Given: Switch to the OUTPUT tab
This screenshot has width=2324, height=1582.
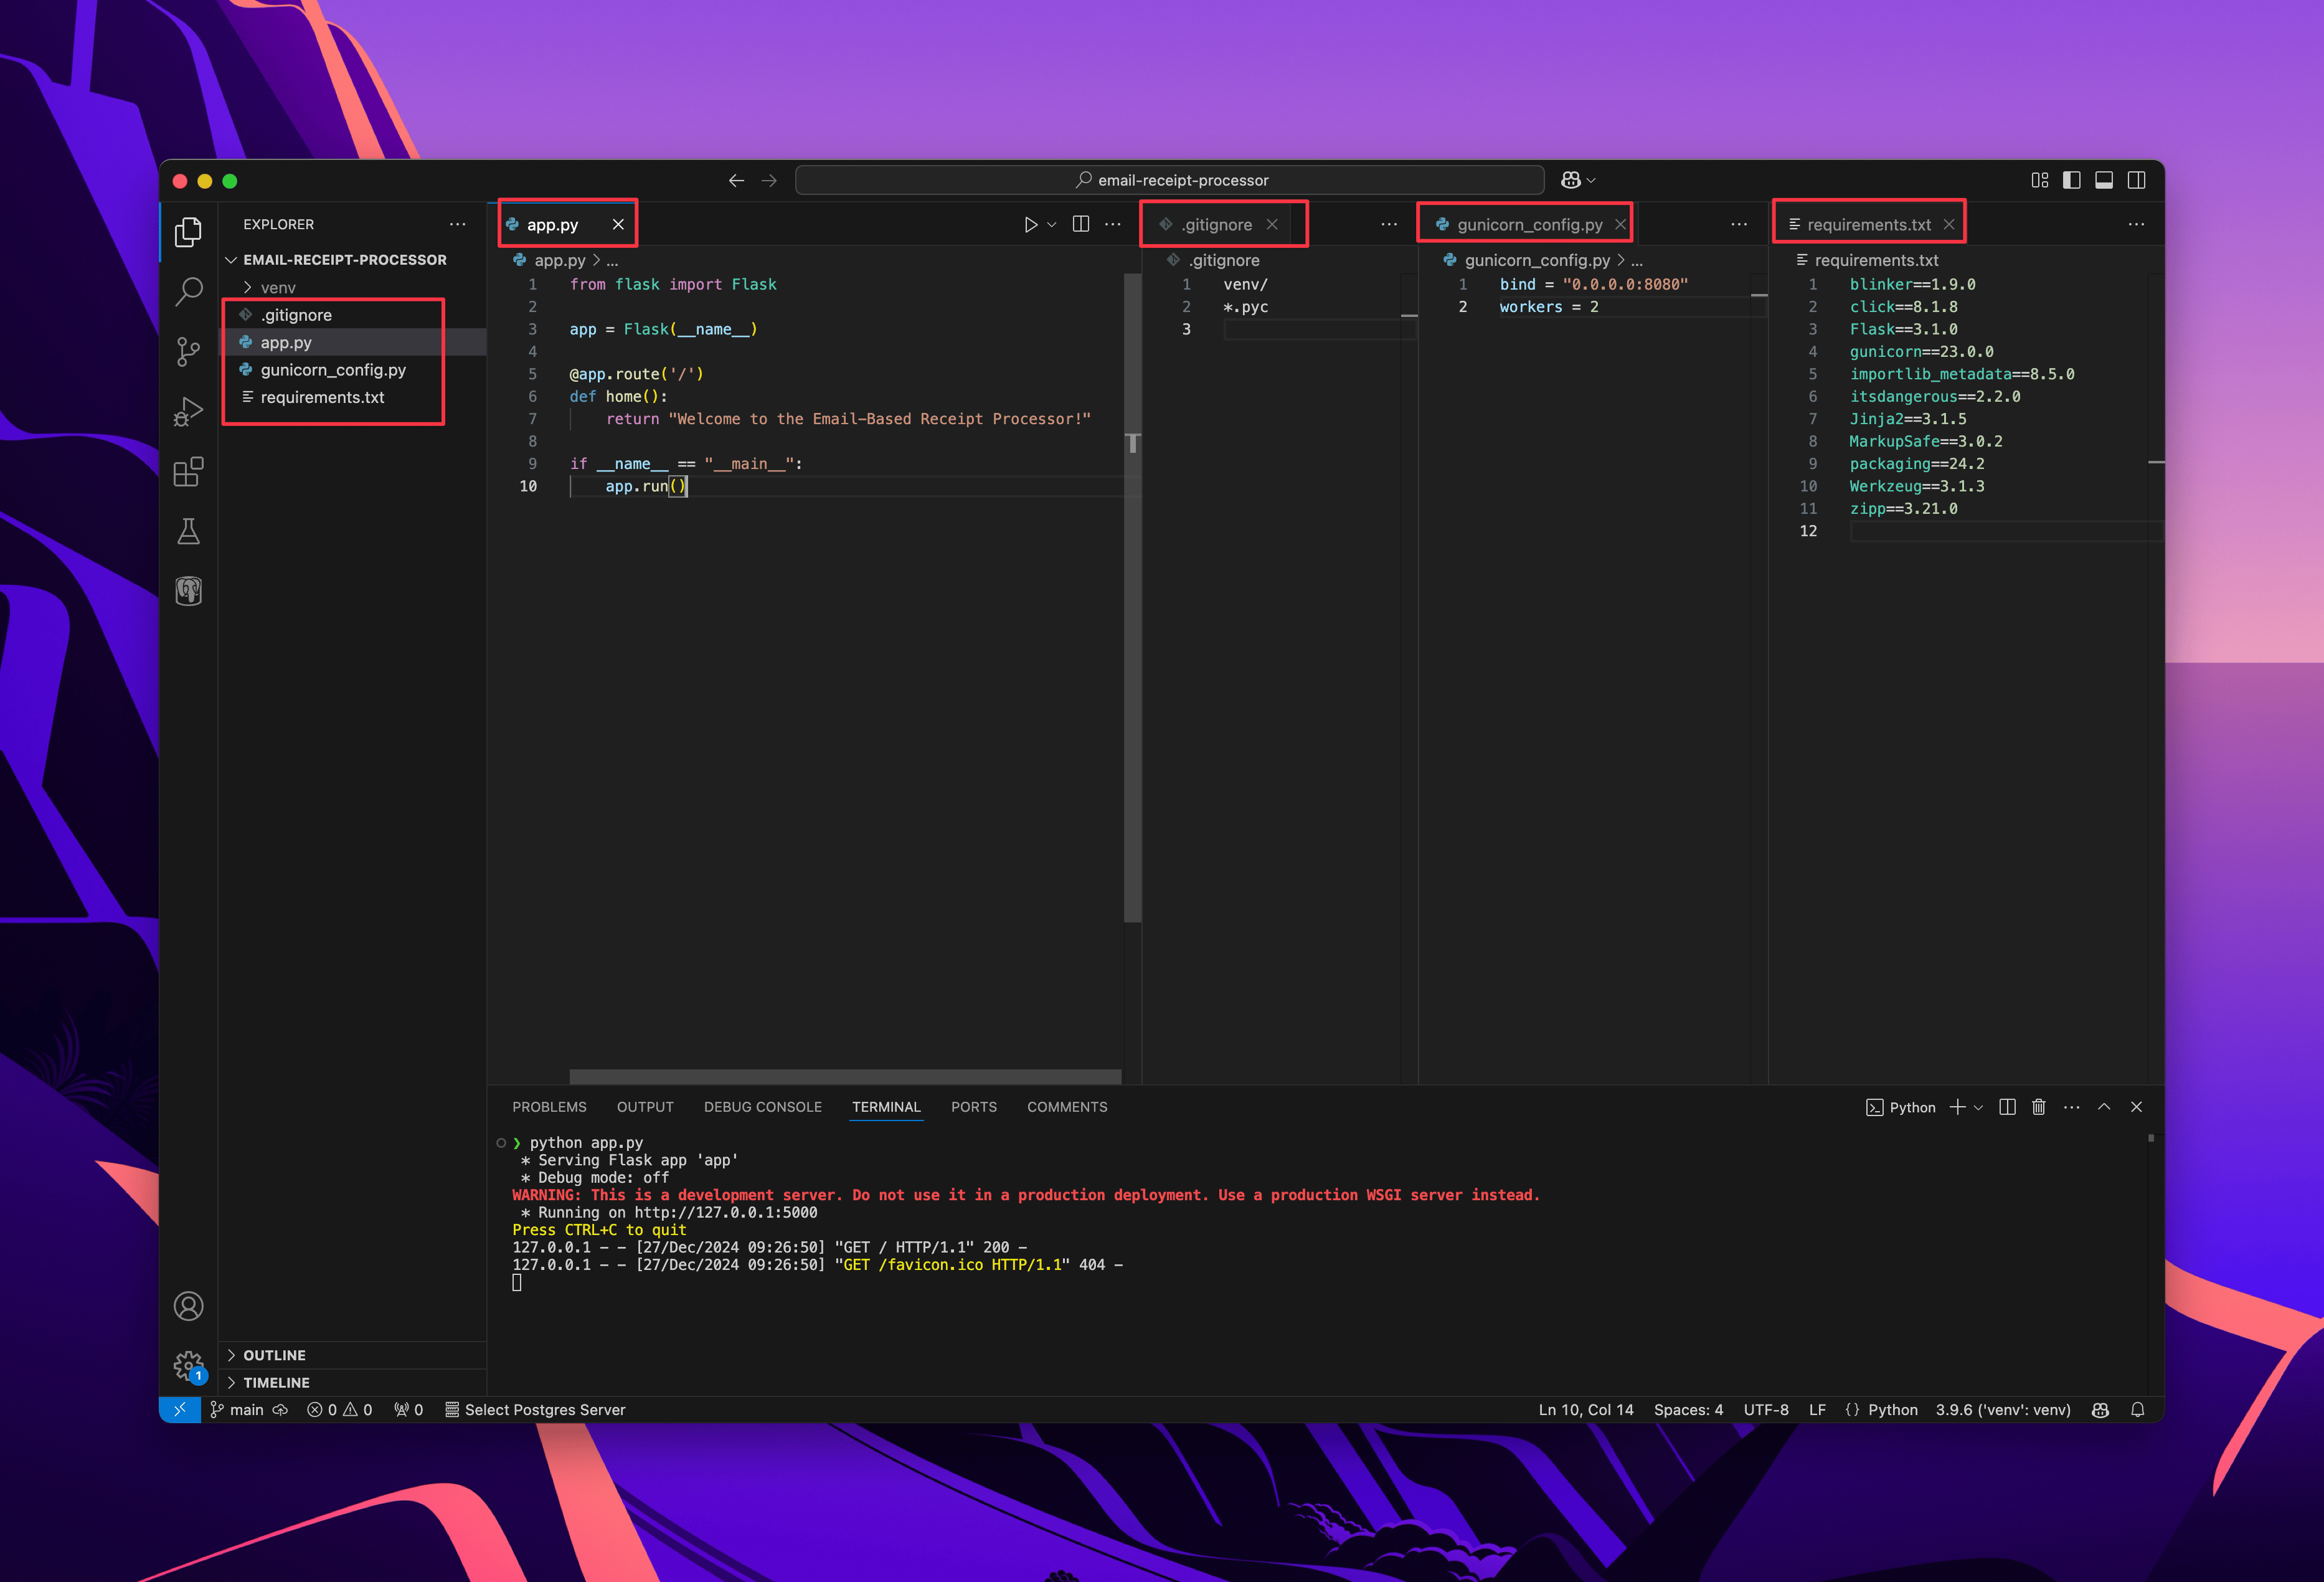Looking at the screenshot, I should pyautogui.click(x=645, y=1107).
